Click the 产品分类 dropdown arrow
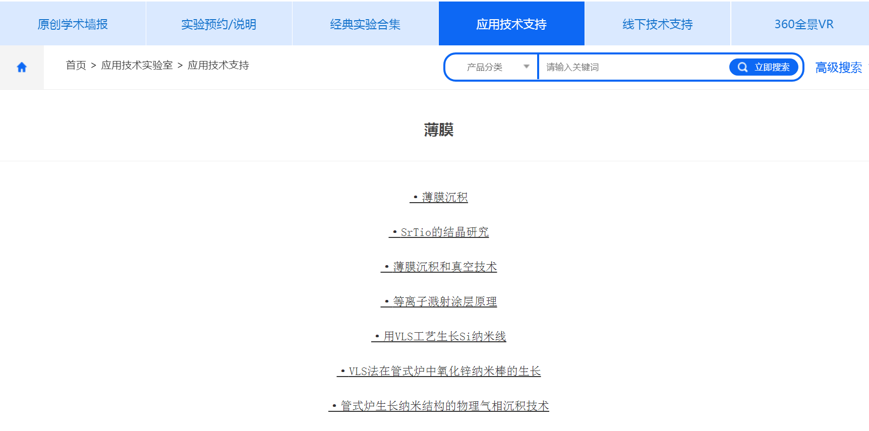 point(527,67)
